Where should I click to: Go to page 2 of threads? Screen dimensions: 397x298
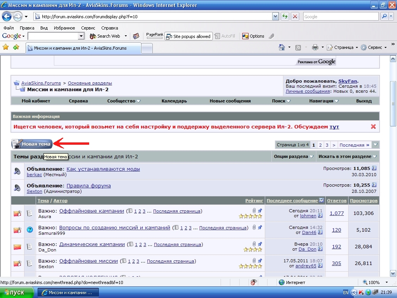click(x=320, y=145)
